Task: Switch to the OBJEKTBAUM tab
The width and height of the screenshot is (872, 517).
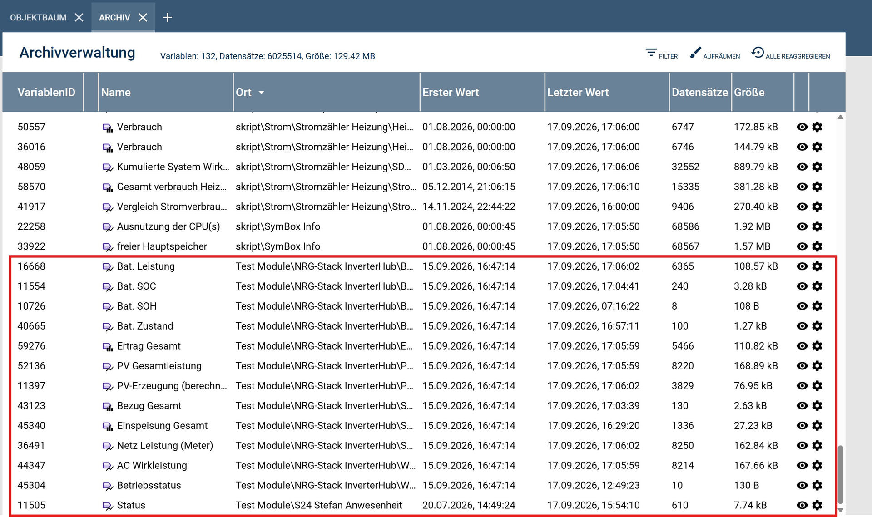Action: click(38, 17)
